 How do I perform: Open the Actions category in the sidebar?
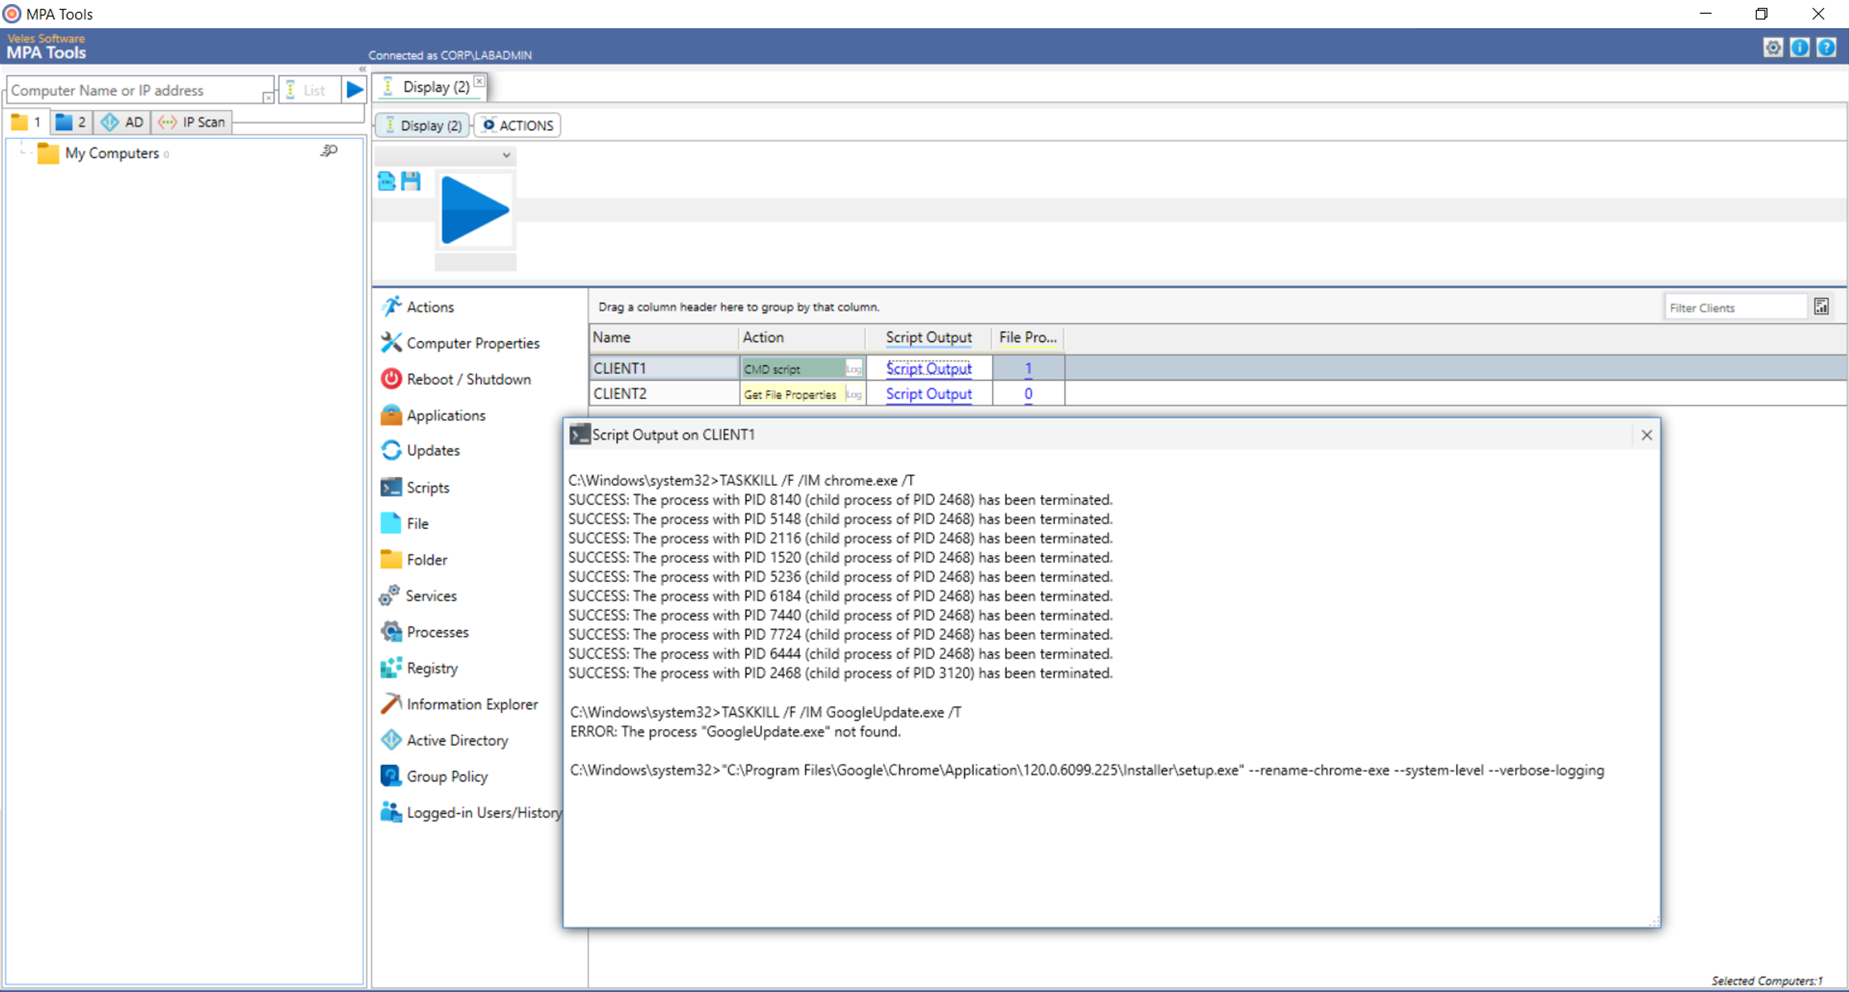(x=418, y=306)
